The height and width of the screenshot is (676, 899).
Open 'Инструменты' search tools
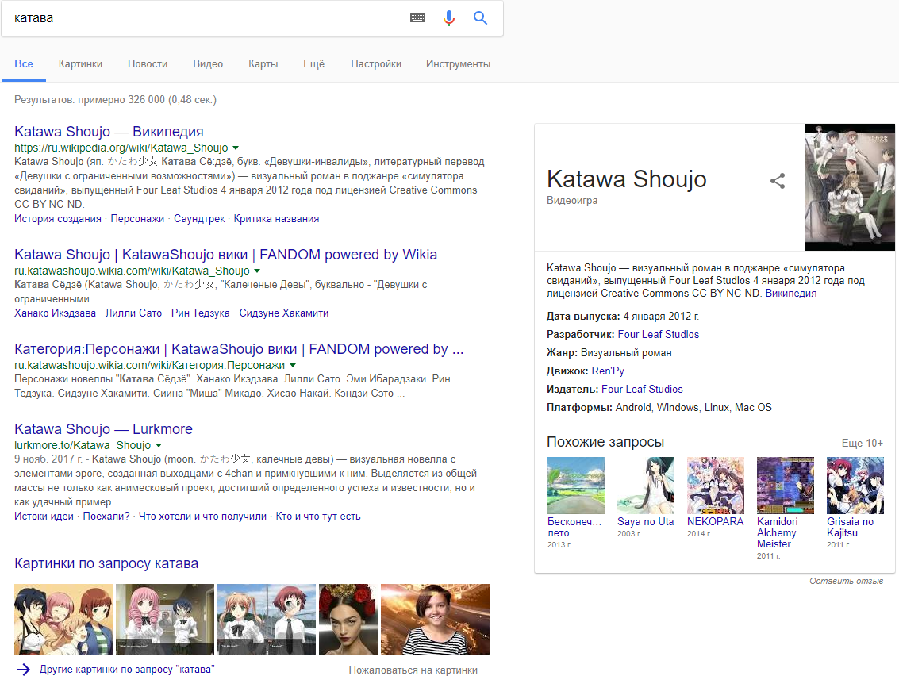(458, 63)
